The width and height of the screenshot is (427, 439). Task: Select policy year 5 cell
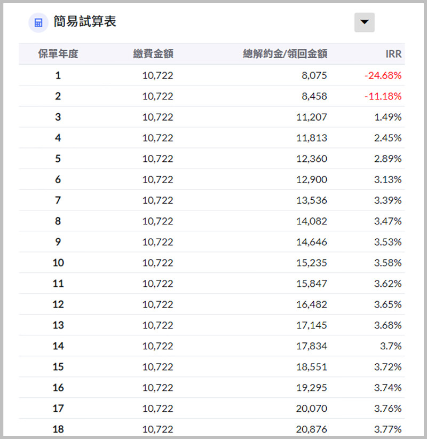click(58, 159)
